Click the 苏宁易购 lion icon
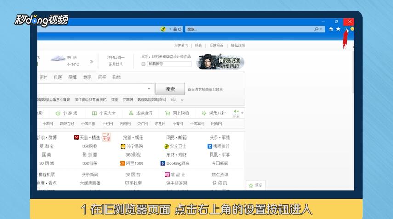The image size is (393, 219). click(x=123, y=146)
